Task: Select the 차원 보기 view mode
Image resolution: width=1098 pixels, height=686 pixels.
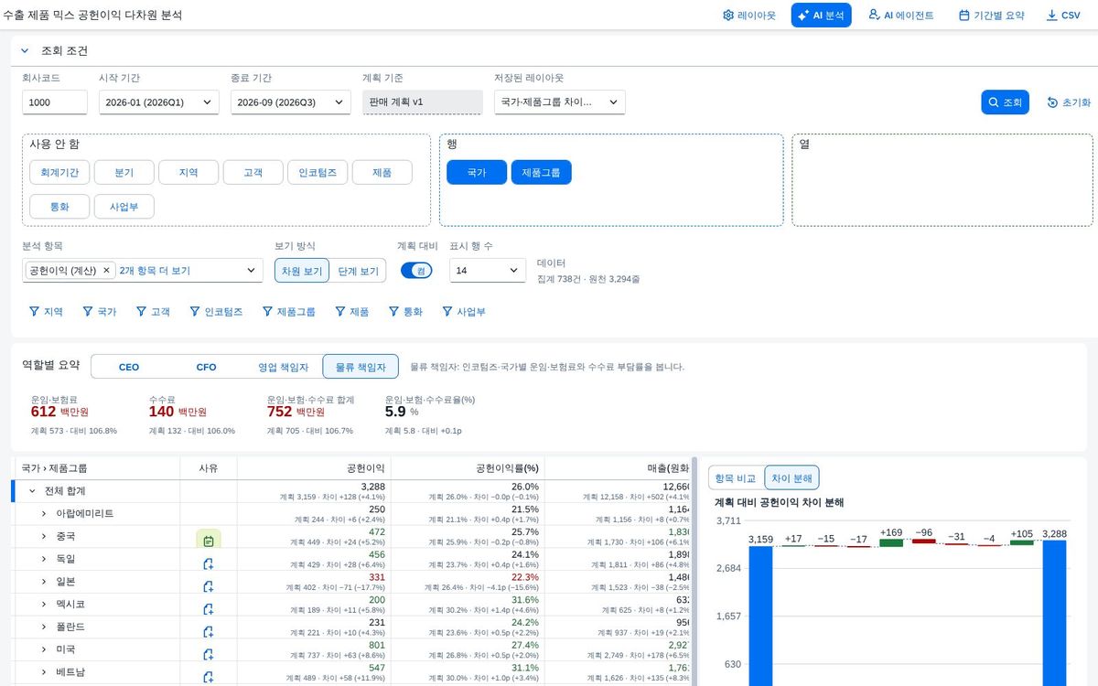Action: [301, 271]
